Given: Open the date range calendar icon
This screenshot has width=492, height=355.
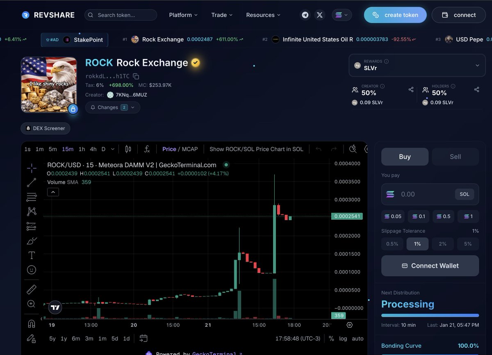Looking at the screenshot, I should tap(143, 338).
